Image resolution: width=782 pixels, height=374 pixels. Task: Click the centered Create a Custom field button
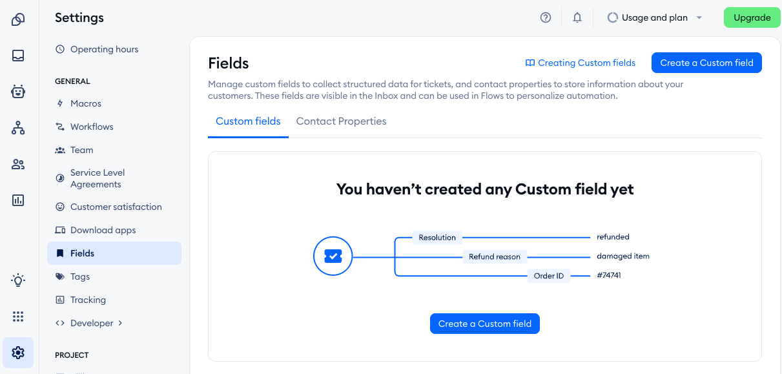(484, 324)
